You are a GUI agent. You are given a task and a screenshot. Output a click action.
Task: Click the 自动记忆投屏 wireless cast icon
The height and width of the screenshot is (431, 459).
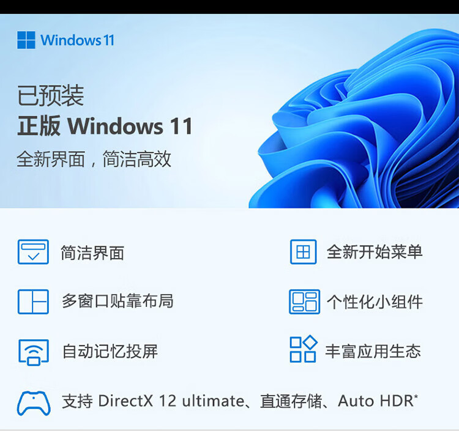pos(34,352)
